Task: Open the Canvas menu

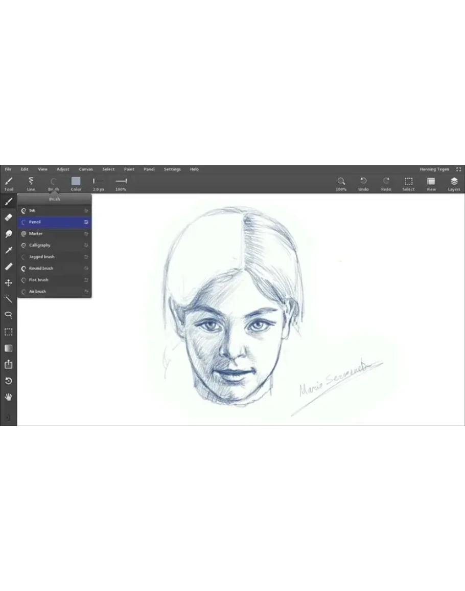Action: pos(86,169)
